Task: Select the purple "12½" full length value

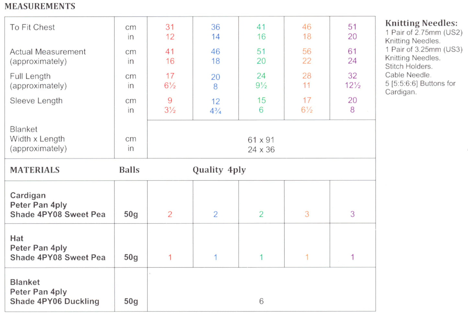Action: (x=352, y=86)
